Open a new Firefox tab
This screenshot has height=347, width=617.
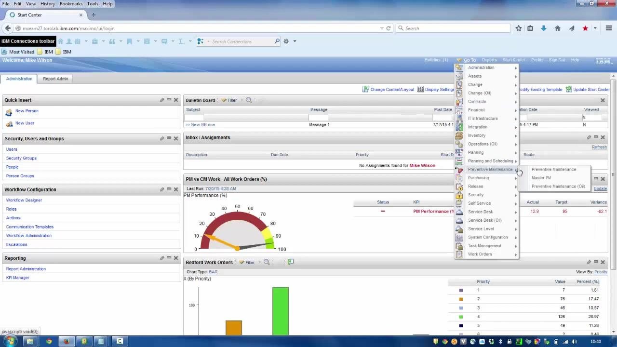pos(94,15)
